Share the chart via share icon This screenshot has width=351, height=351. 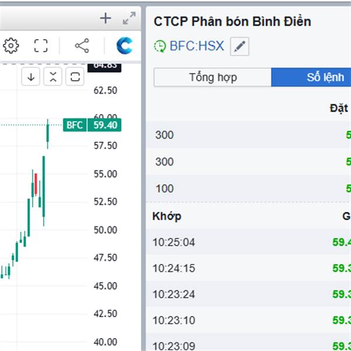(x=82, y=46)
